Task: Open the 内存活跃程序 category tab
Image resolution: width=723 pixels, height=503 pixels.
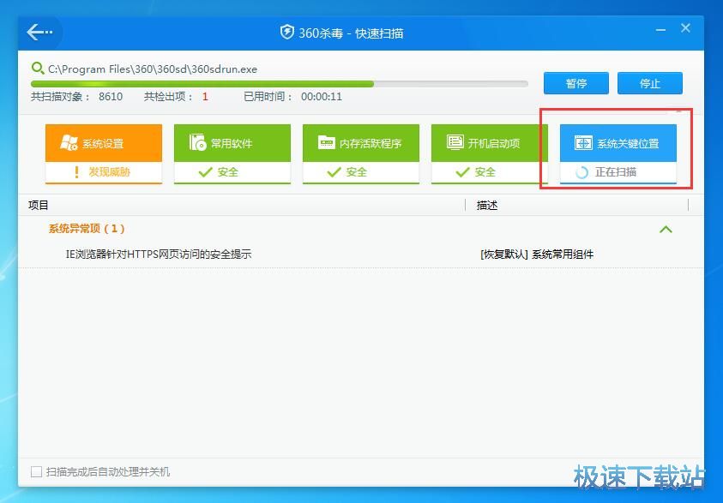Action: click(x=361, y=154)
